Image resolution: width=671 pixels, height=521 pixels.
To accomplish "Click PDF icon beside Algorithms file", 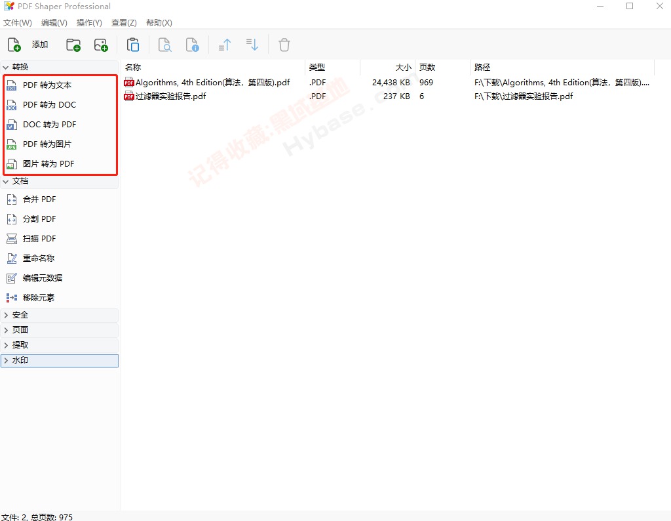I will tap(129, 82).
